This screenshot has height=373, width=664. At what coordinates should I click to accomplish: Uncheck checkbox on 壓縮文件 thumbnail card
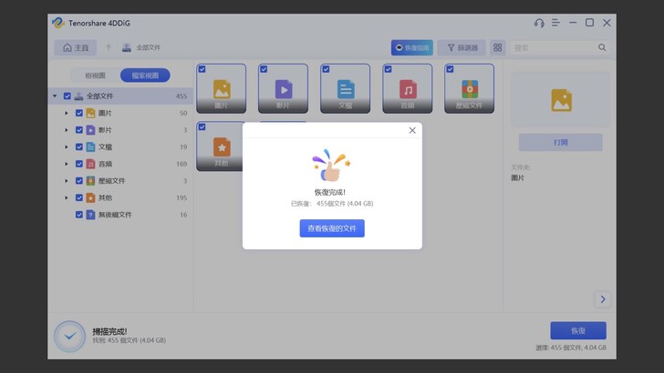451,69
